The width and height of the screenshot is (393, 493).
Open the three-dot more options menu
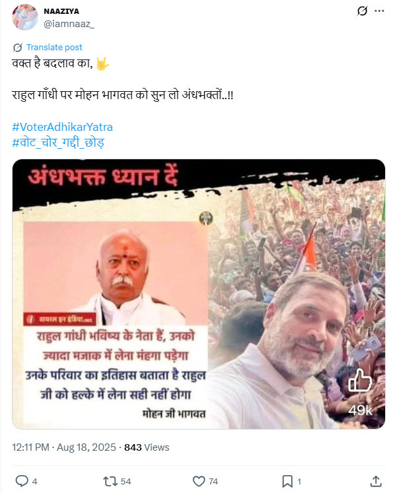pos(379,11)
